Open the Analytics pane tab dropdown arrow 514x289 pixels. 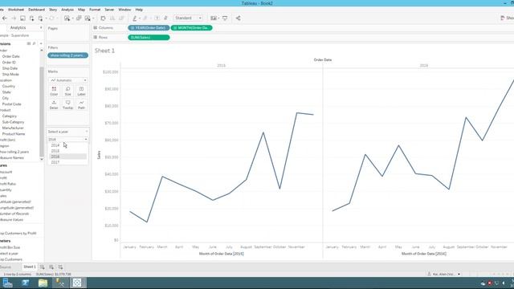(x=41, y=28)
